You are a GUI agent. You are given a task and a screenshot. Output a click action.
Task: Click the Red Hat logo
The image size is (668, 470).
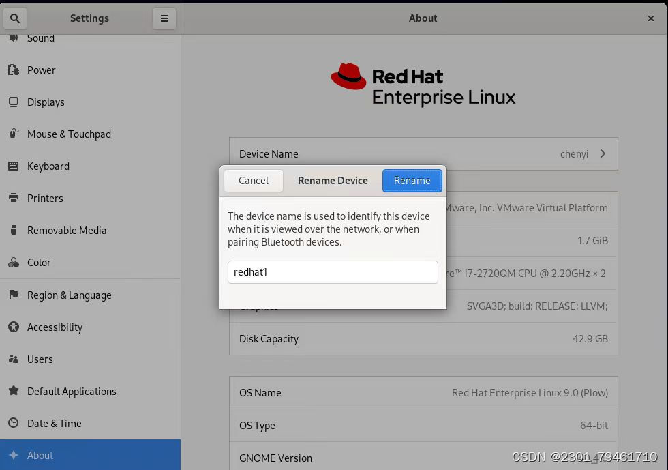[423, 85]
